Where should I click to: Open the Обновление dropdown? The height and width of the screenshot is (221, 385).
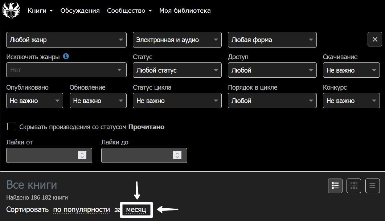pyautogui.click(x=98, y=101)
